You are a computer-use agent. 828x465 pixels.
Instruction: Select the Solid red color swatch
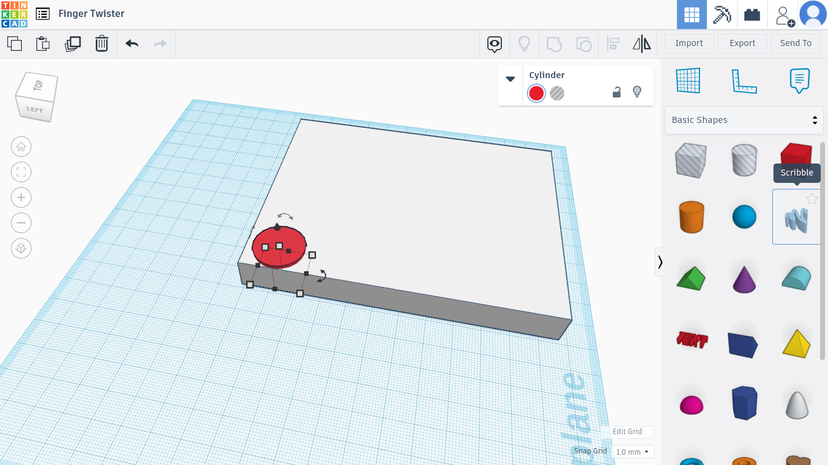536,93
